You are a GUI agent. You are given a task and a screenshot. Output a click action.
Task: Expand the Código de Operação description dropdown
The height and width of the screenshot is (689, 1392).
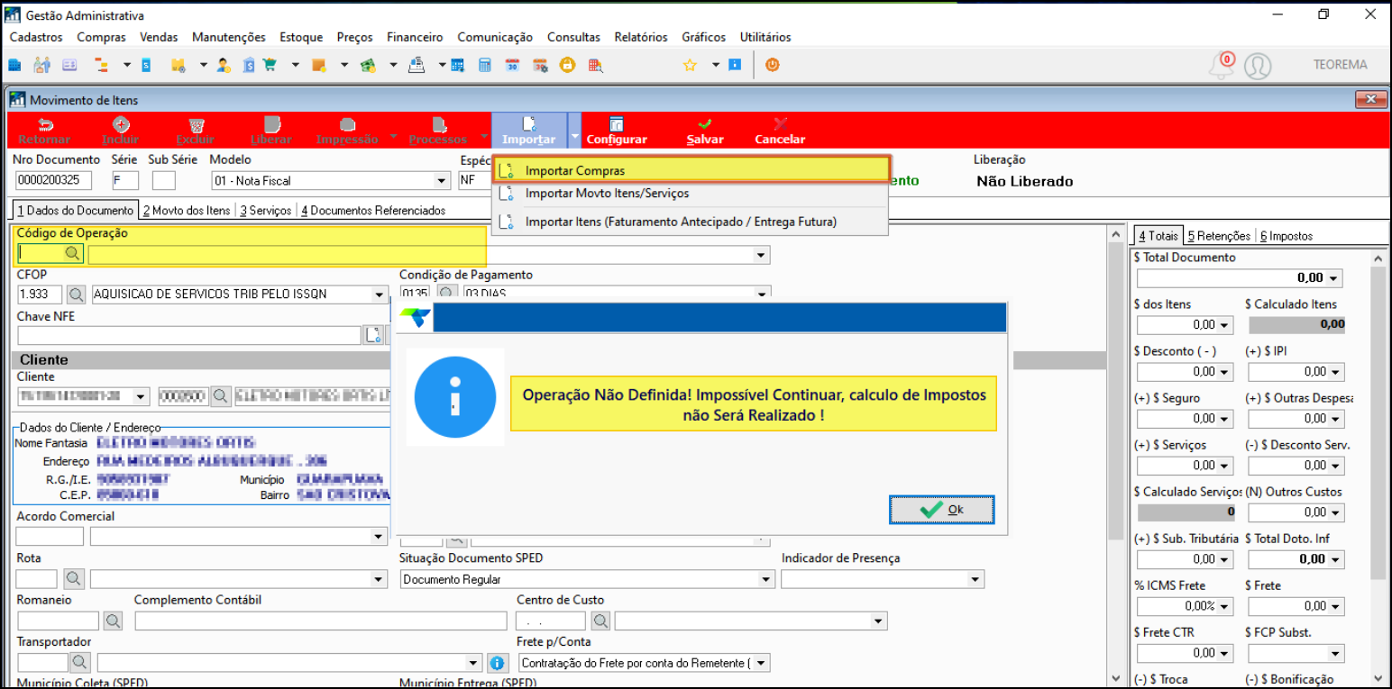pos(763,255)
